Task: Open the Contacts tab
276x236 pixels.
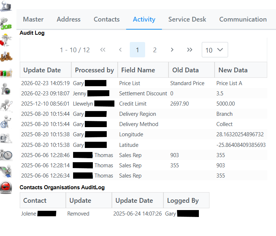Action: click(106, 19)
